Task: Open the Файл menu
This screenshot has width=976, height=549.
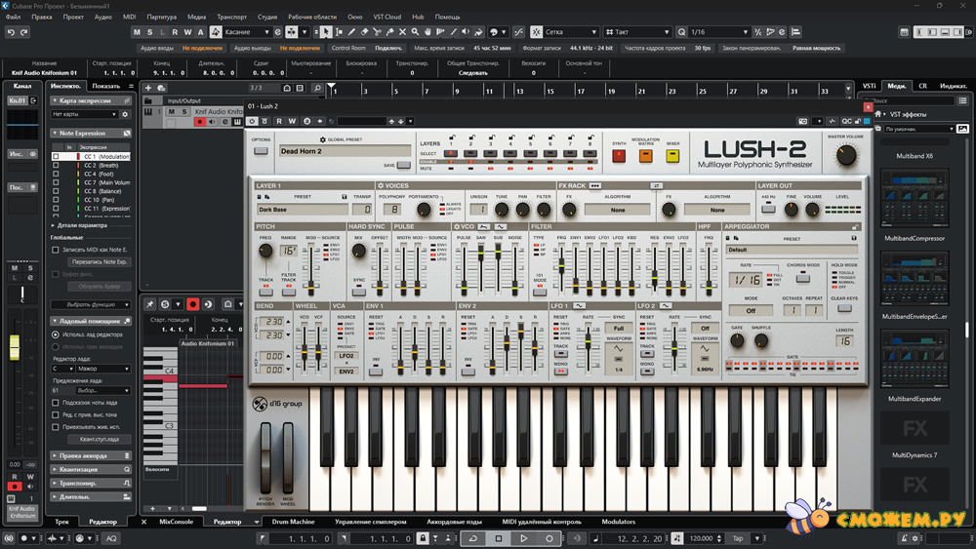Action: pyautogui.click(x=13, y=17)
